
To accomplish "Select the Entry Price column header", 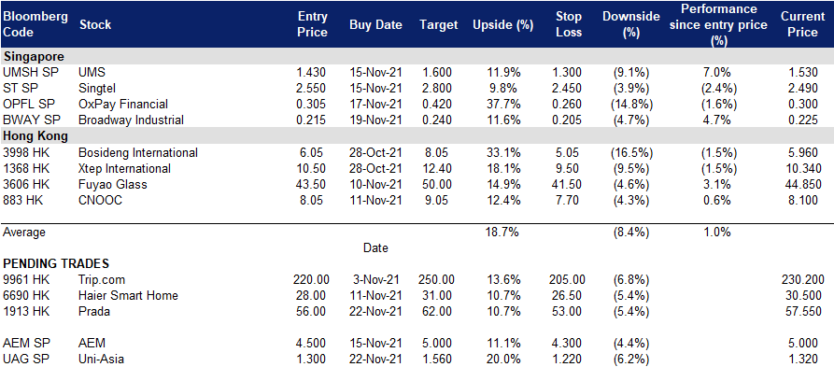I will pos(312,24).
